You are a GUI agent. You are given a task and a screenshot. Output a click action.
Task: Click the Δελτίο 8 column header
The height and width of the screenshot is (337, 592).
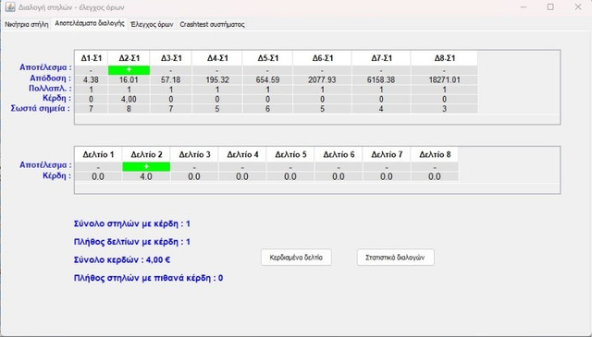[435, 154]
